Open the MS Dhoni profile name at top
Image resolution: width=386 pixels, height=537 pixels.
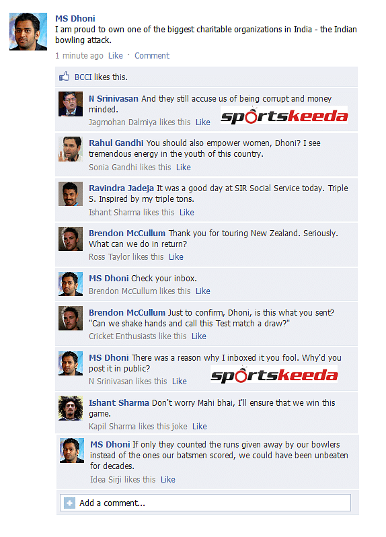[75, 18]
